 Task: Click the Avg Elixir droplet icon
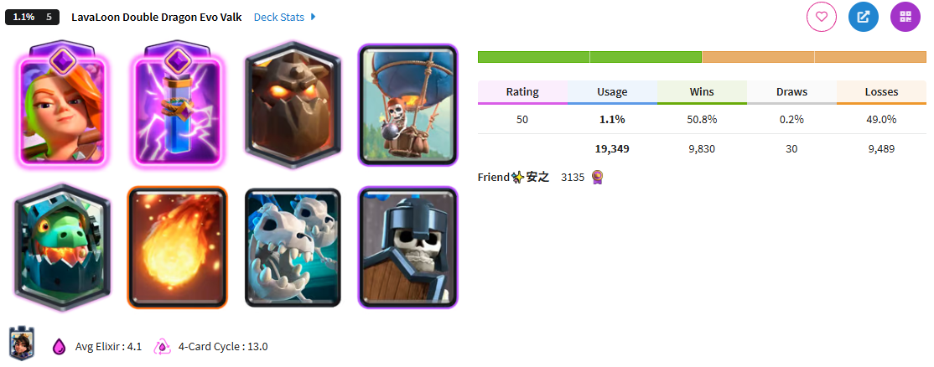click(x=59, y=346)
